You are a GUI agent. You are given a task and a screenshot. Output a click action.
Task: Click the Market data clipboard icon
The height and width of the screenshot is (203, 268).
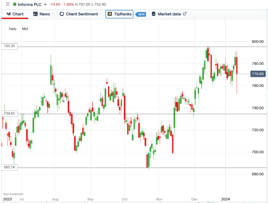[154, 14]
